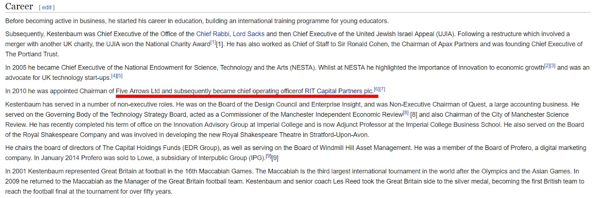Click The Portland Trust text

coord(32,54)
